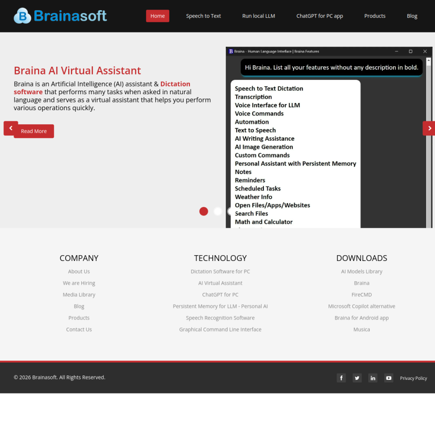Open Microsoft Copilot alternative link
The image size is (435, 435).
click(362, 306)
